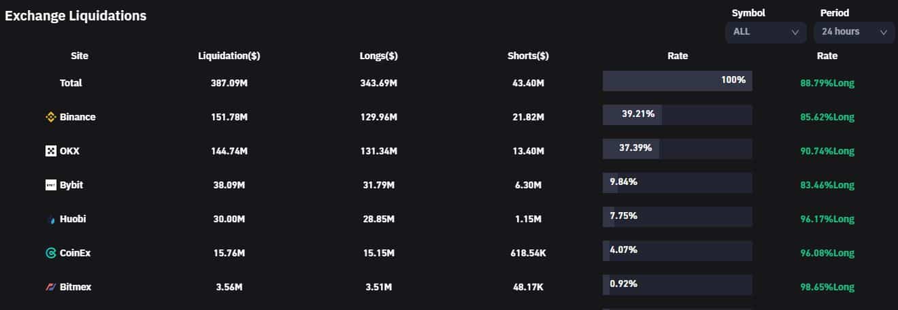This screenshot has height=310, width=898.
Task: Click Huobi's 96.17%Long rate value
Action: pyautogui.click(x=827, y=219)
